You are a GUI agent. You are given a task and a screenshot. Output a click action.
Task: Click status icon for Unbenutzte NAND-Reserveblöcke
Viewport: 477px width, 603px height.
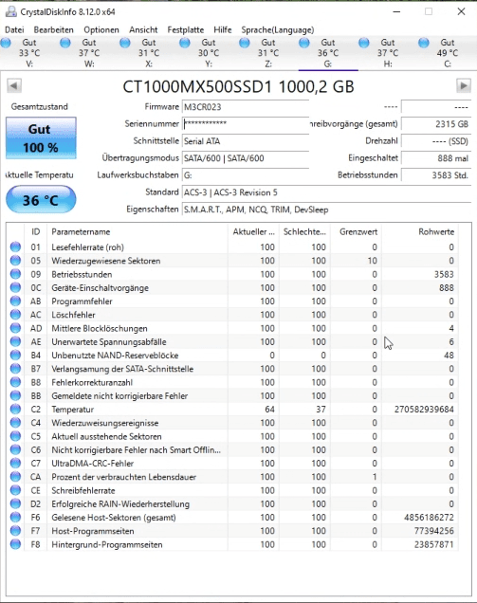(x=15, y=355)
